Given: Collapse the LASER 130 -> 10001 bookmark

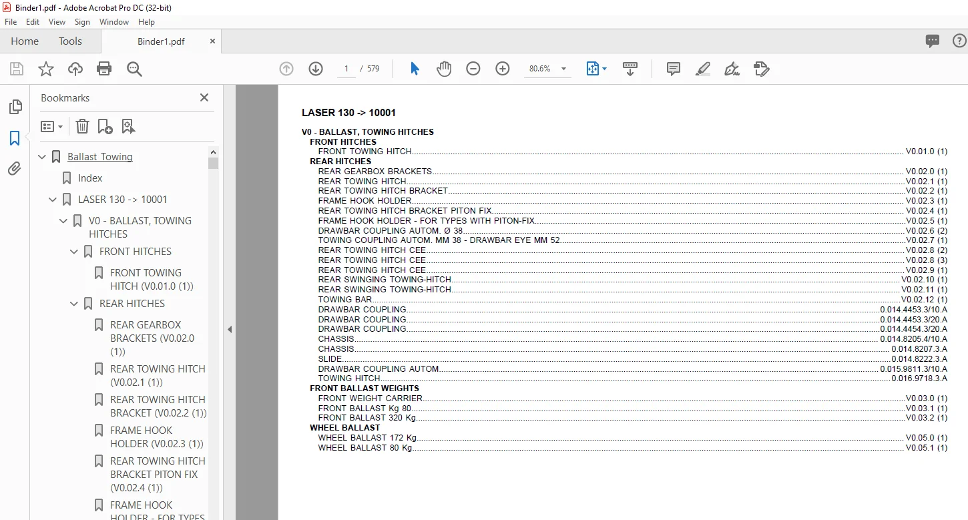Looking at the screenshot, I should 53,200.
